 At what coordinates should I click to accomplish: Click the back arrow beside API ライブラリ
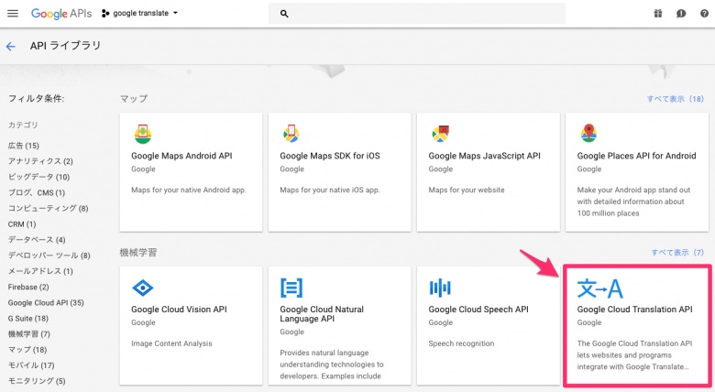(x=11, y=46)
